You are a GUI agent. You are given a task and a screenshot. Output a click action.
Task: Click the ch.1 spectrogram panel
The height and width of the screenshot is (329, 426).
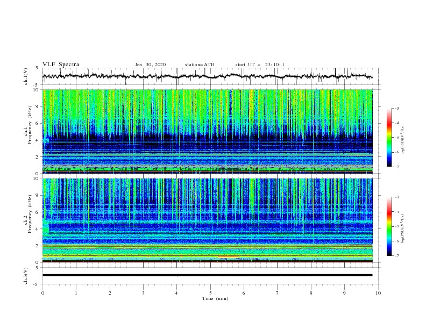pos(208,131)
